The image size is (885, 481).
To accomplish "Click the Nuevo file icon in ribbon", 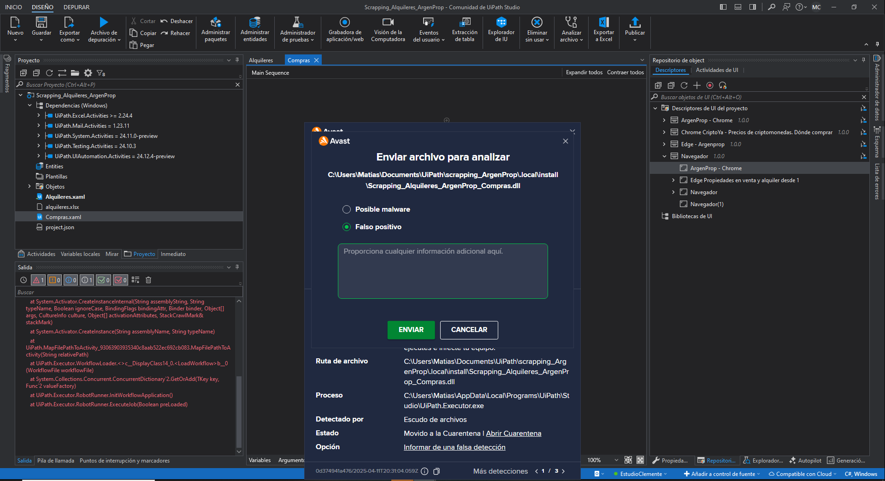I will click(x=15, y=22).
